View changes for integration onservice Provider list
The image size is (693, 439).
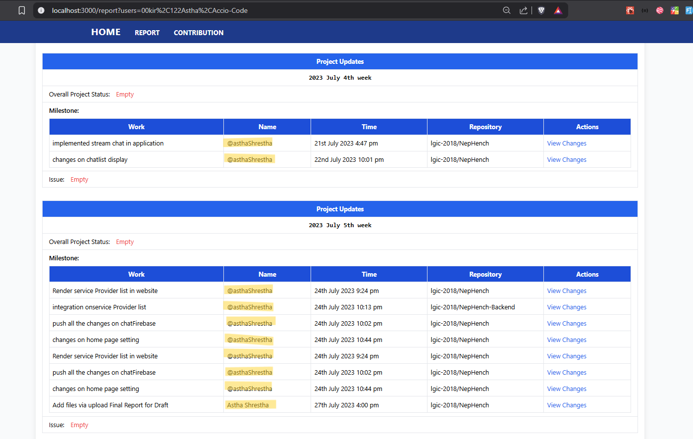pyautogui.click(x=567, y=307)
